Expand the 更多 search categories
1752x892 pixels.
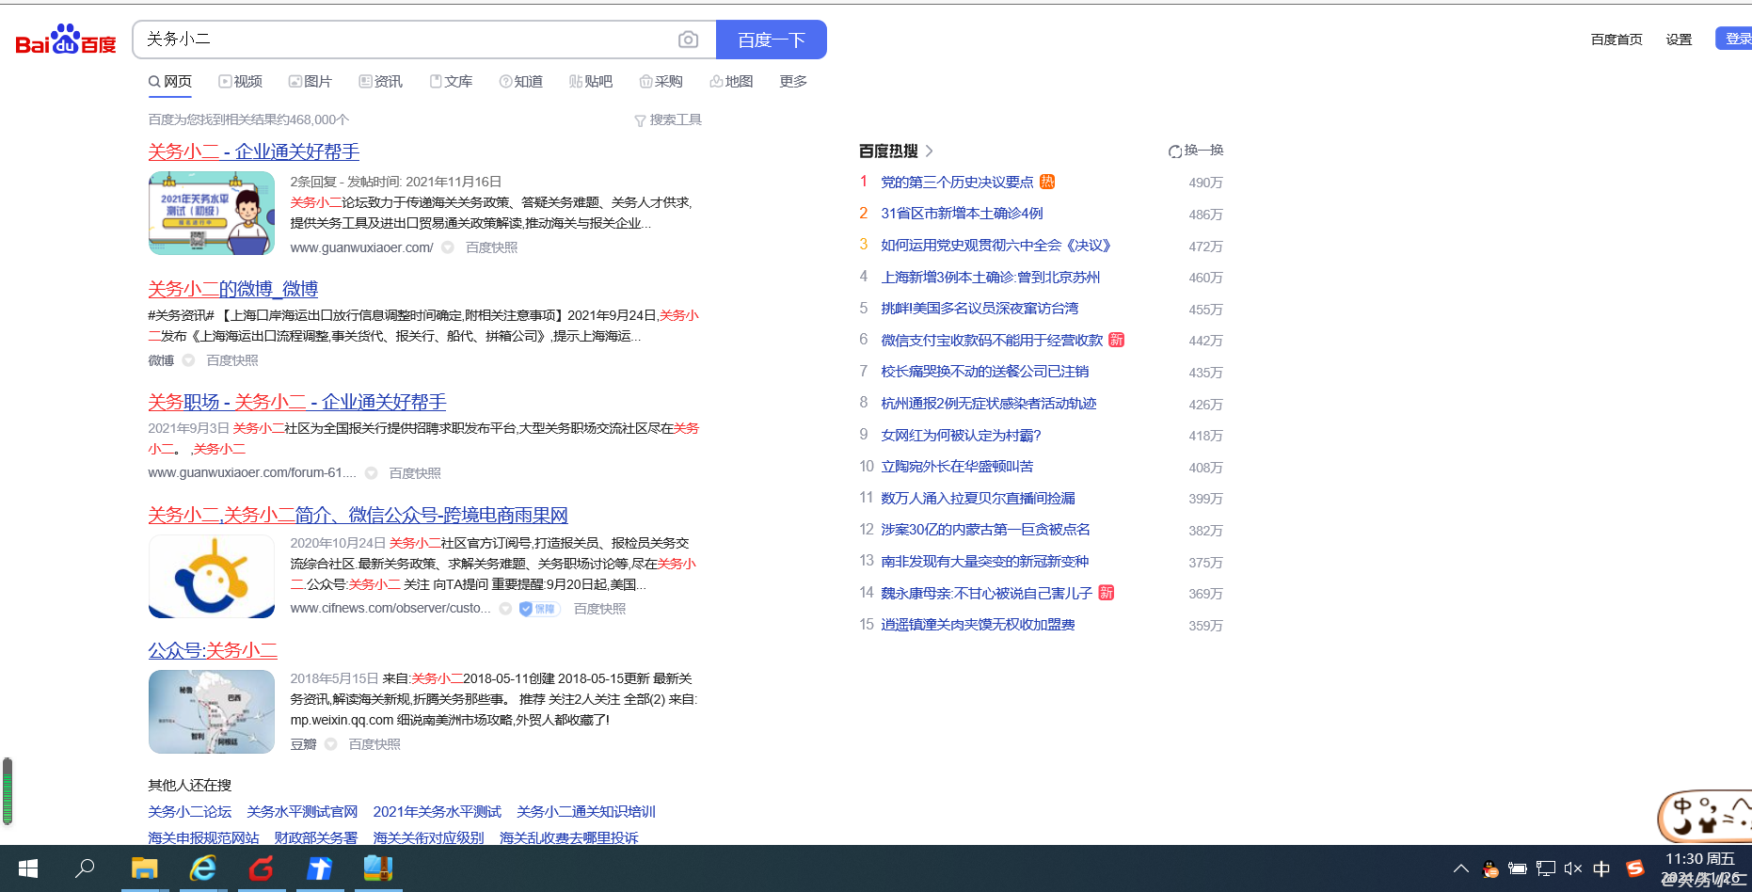tap(793, 82)
